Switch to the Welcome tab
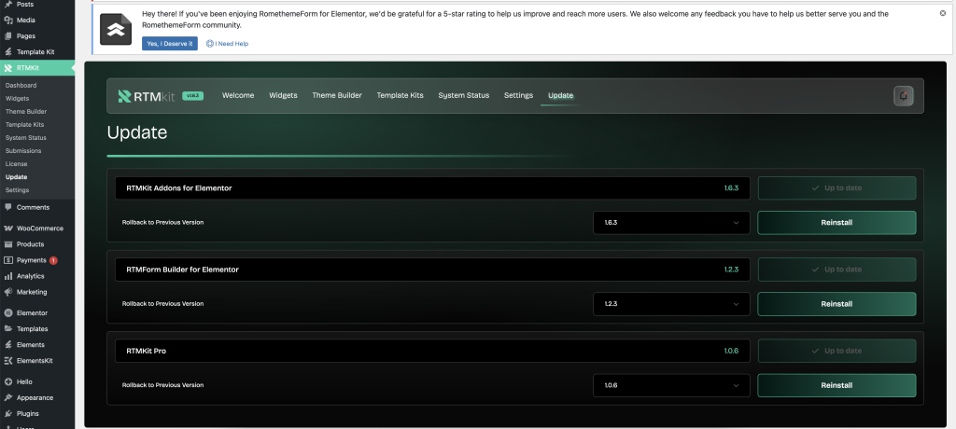 (x=238, y=96)
